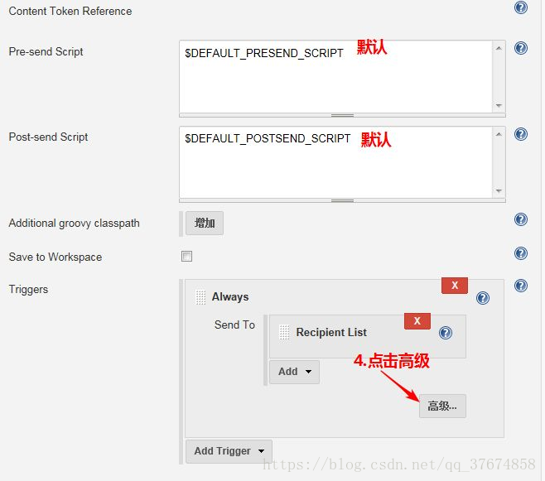The width and height of the screenshot is (545, 481).
Task: Click the Triggers label
Action: (x=28, y=289)
